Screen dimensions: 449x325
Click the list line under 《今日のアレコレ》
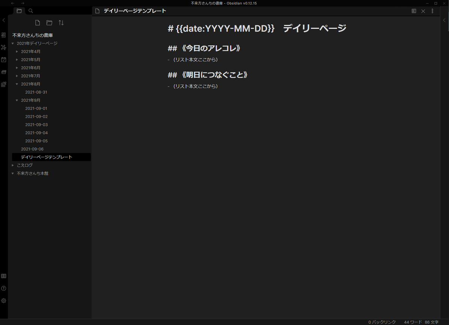pos(193,60)
